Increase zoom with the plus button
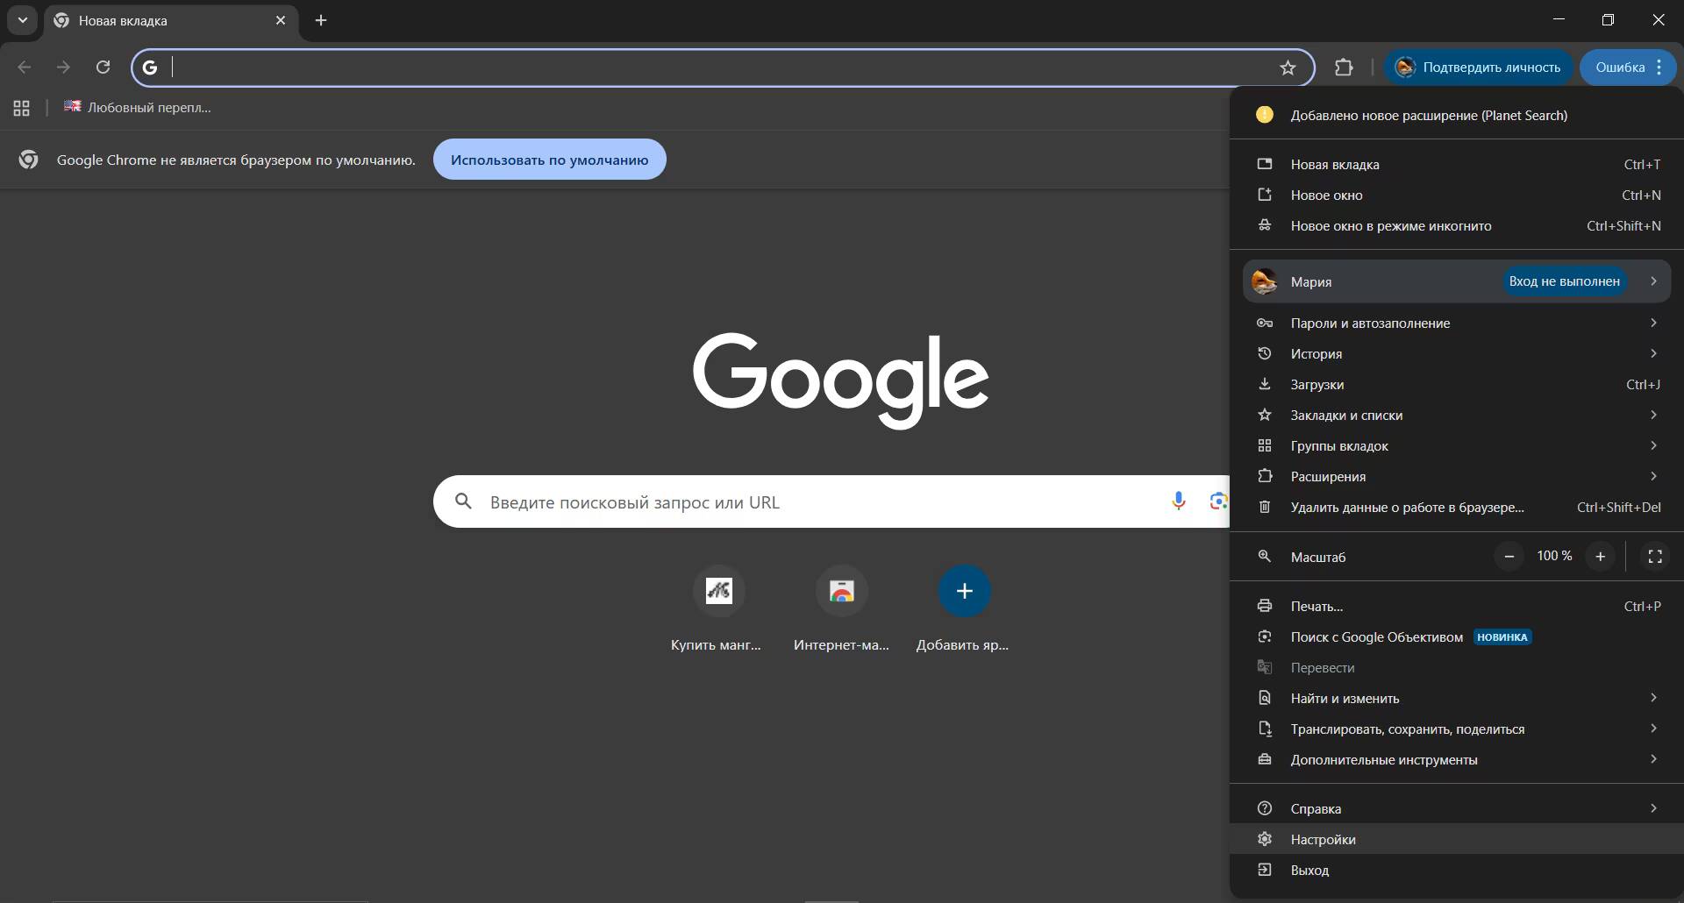The height and width of the screenshot is (903, 1684). [x=1600, y=556]
